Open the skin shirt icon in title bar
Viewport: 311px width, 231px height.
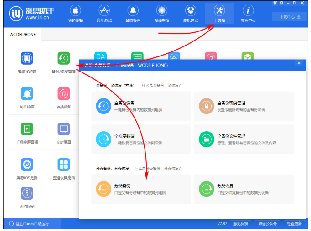click(x=275, y=3)
